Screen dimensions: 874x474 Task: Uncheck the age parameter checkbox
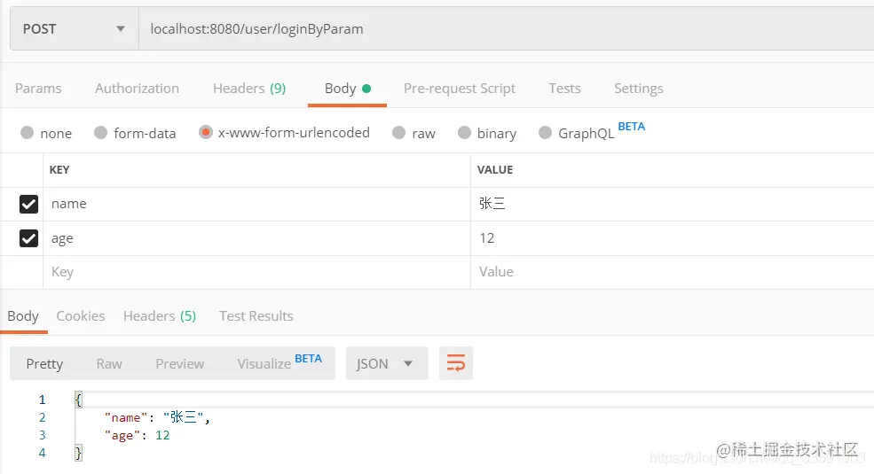click(x=28, y=238)
